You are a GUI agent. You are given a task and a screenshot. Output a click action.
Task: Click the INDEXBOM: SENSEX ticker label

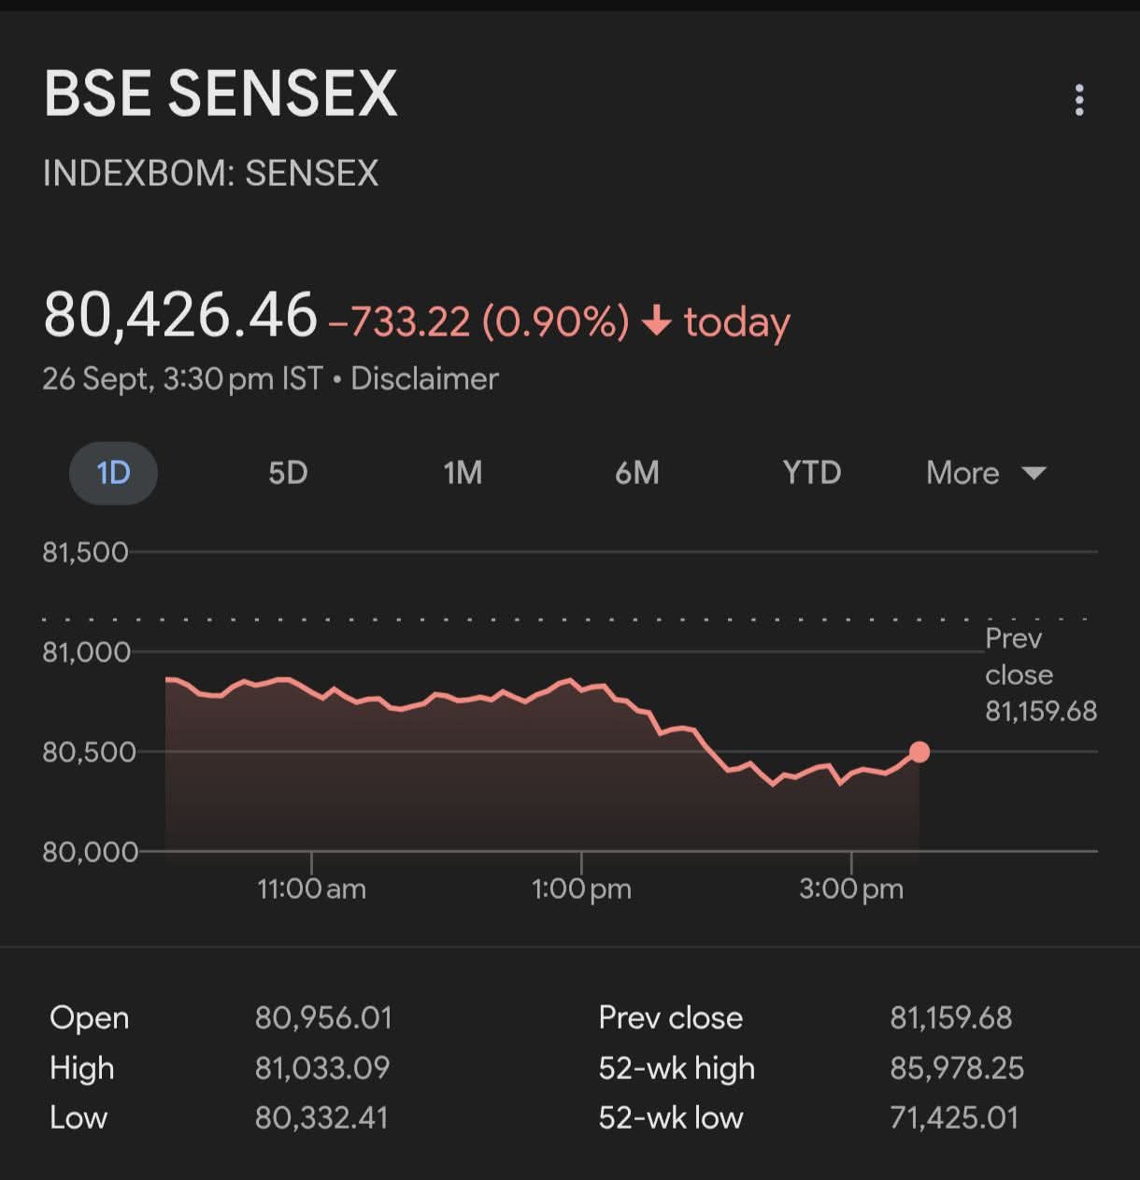click(x=211, y=174)
